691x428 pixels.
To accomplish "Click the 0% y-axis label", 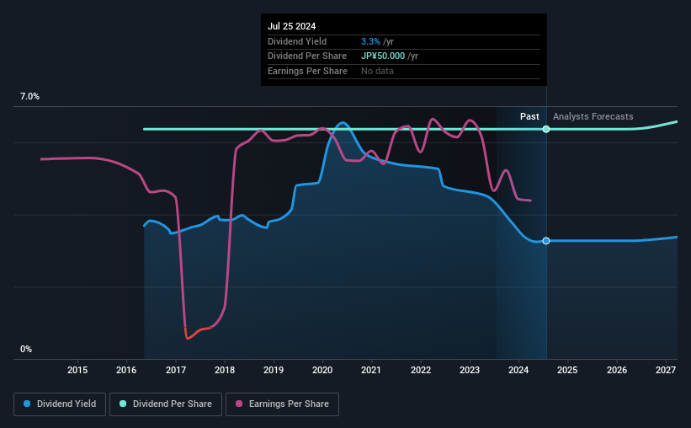I will [x=26, y=349].
